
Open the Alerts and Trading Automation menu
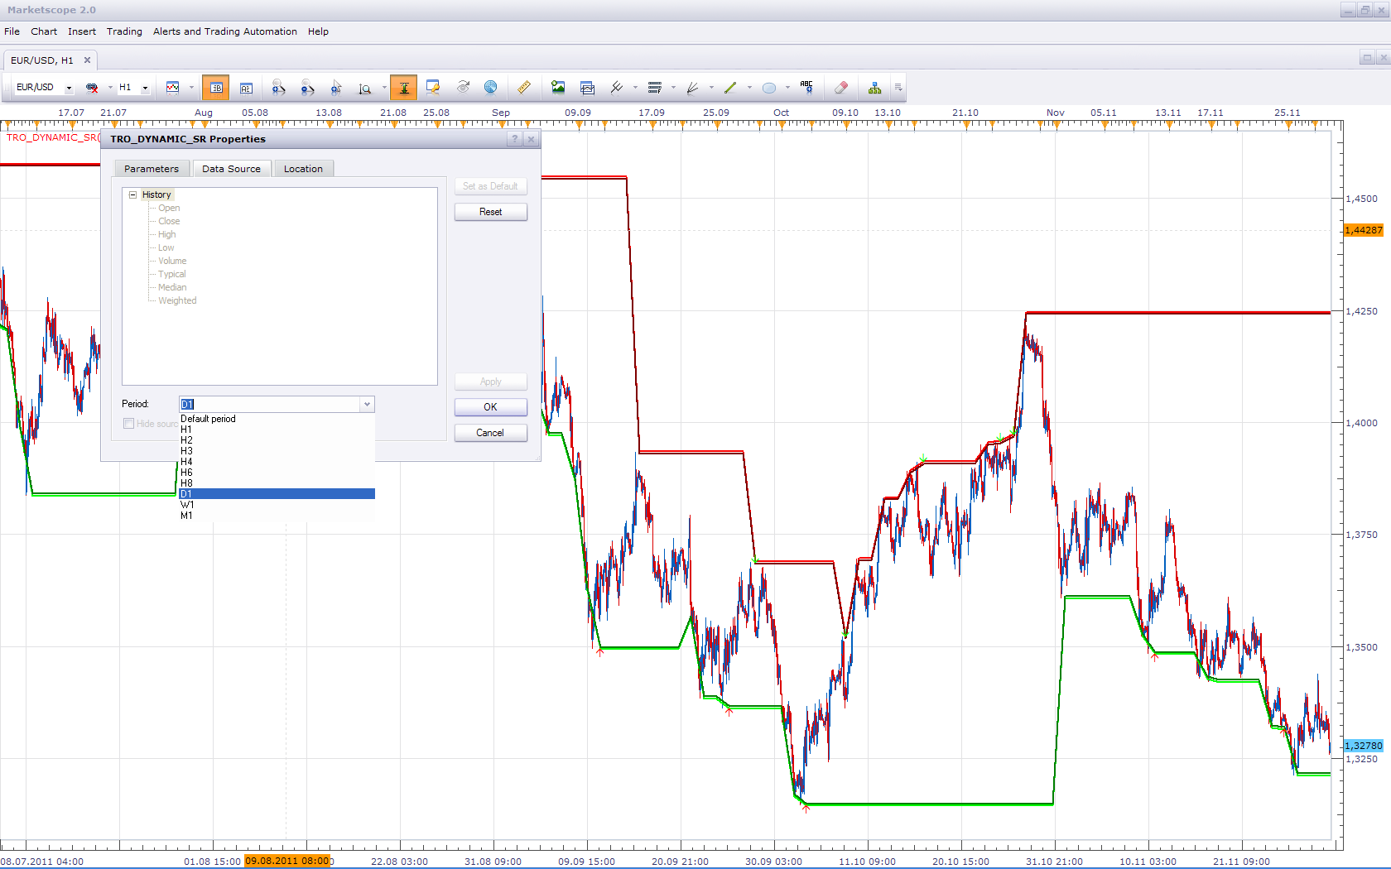pyautogui.click(x=225, y=31)
